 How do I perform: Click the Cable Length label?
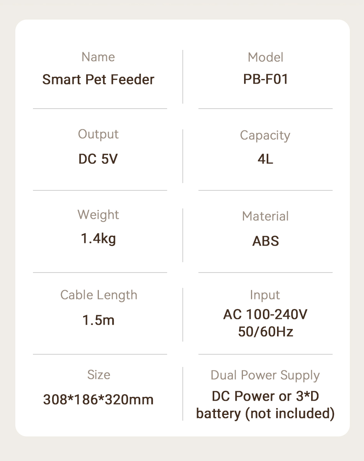pos(98,295)
